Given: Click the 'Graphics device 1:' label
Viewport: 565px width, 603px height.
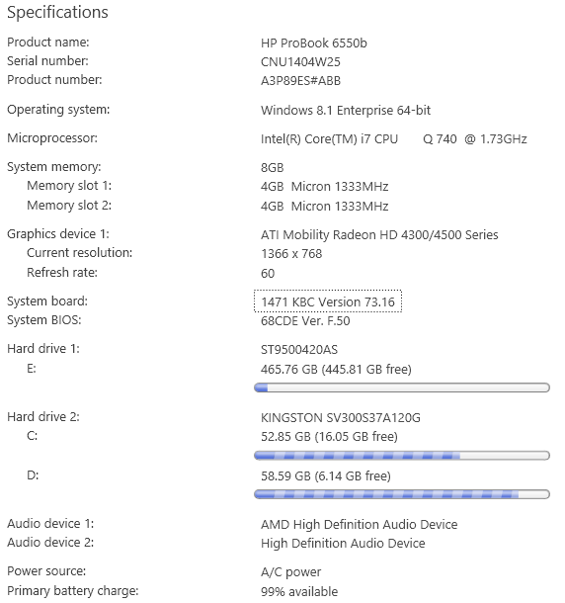Looking at the screenshot, I should point(58,234).
